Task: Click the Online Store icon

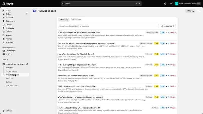Action: [x=4, y=51]
